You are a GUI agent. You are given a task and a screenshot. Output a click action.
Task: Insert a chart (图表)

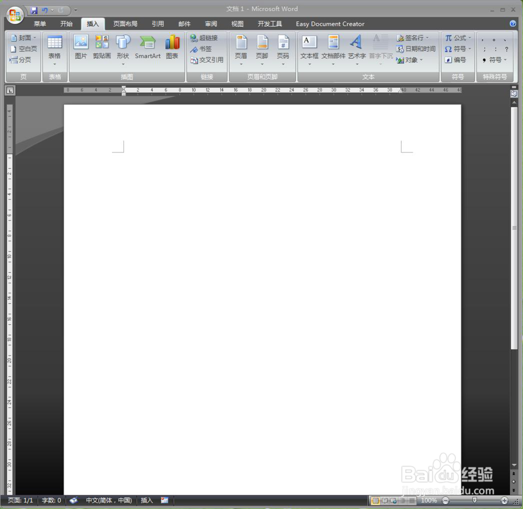point(172,48)
